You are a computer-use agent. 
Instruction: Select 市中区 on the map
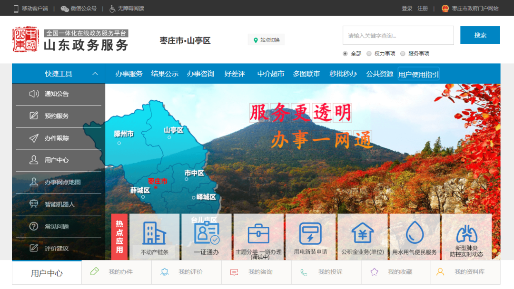[194, 173]
